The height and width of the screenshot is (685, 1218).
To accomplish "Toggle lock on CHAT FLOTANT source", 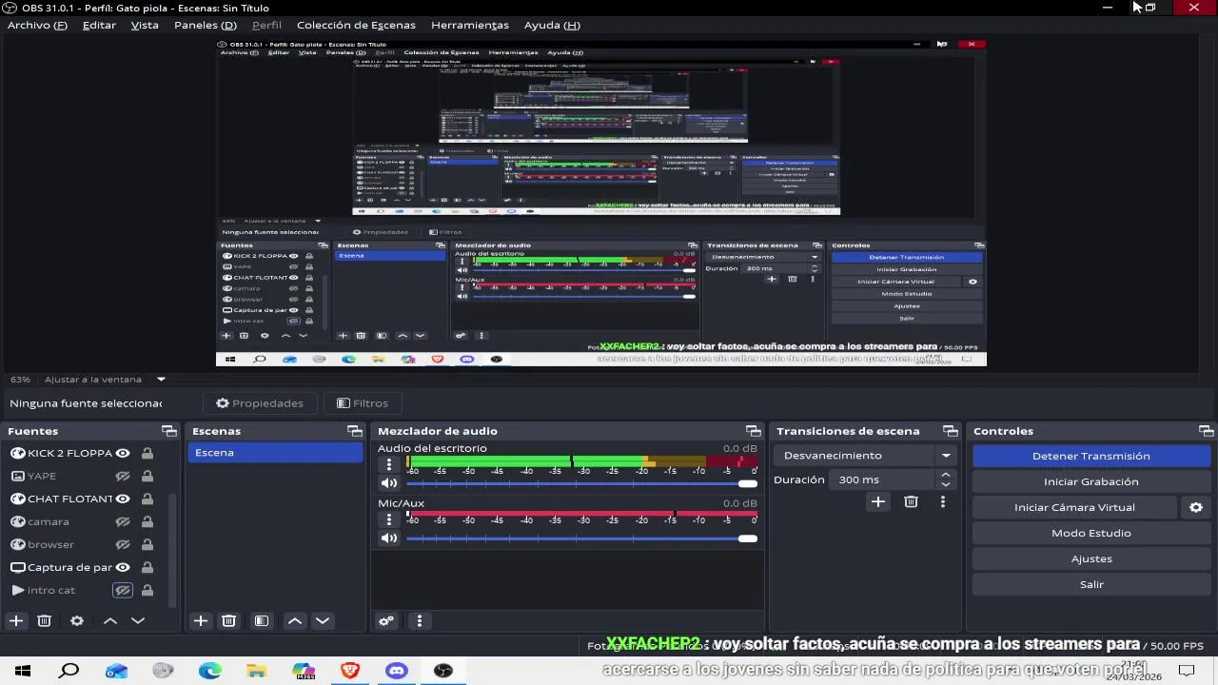I will (x=147, y=499).
